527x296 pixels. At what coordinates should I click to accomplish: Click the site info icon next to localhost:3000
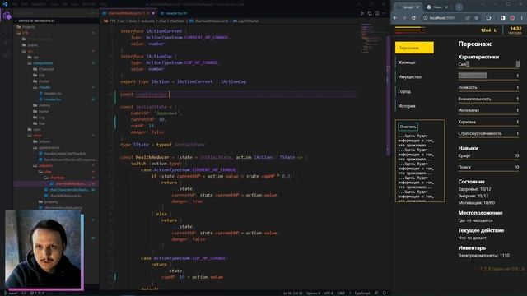pyautogui.click(x=425, y=18)
